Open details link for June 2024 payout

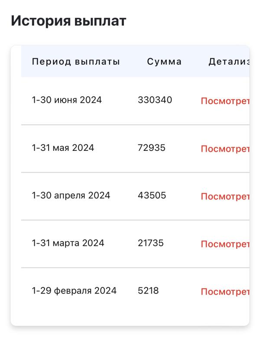click(x=225, y=101)
